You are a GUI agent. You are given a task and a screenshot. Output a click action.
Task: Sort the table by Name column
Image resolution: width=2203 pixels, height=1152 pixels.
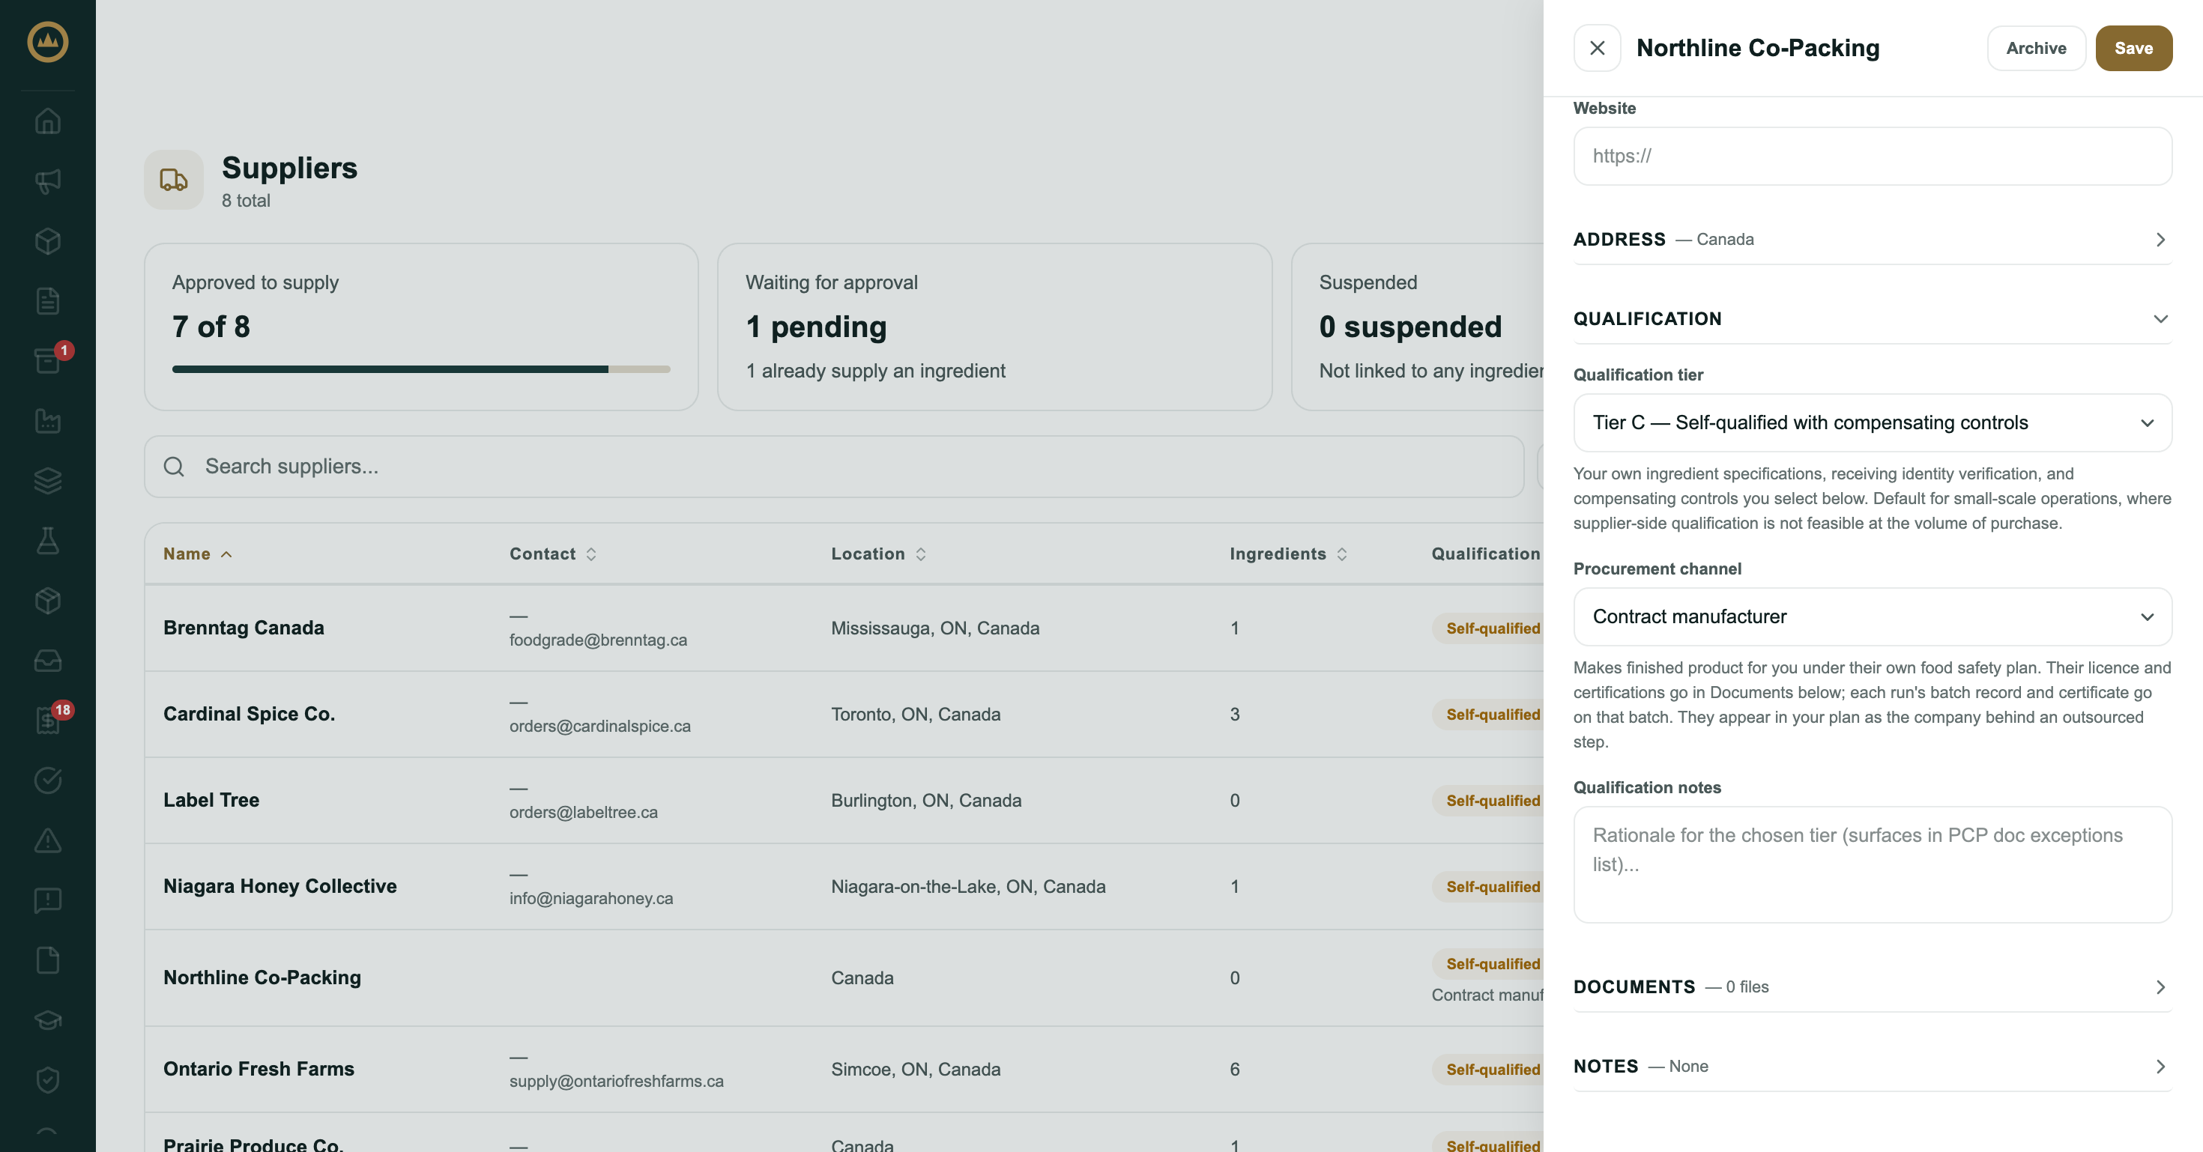coord(198,554)
